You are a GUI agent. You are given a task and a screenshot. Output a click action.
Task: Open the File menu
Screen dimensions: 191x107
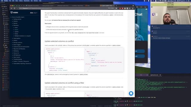tap(10, 1)
